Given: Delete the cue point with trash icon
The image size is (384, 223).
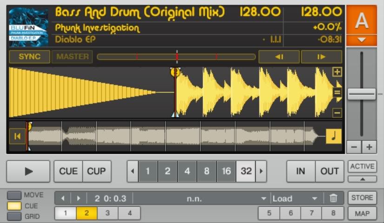Looking at the screenshot, I should tap(333, 198).
